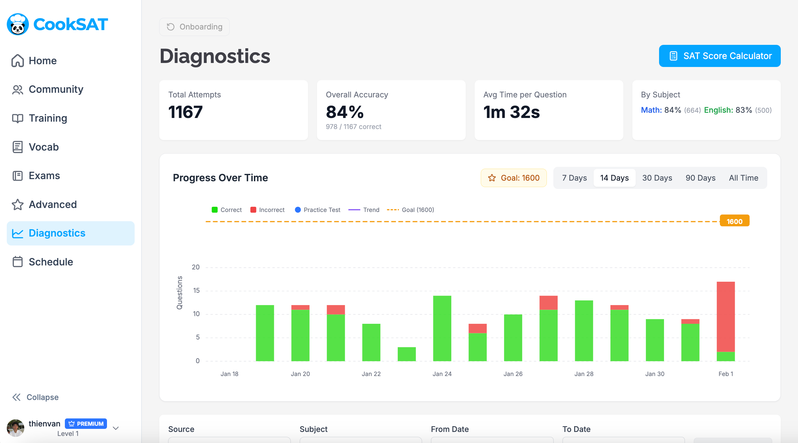Click the Goal: 1600 badge

click(514, 178)
